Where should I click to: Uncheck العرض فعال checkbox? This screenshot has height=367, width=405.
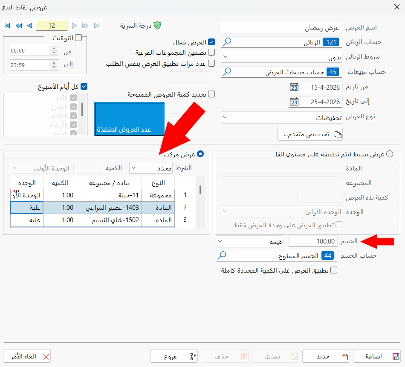[x=211, y=42]
